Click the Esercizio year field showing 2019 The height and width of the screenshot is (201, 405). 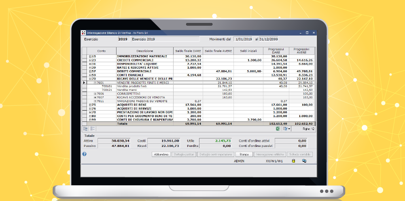[x=124, y=39]
